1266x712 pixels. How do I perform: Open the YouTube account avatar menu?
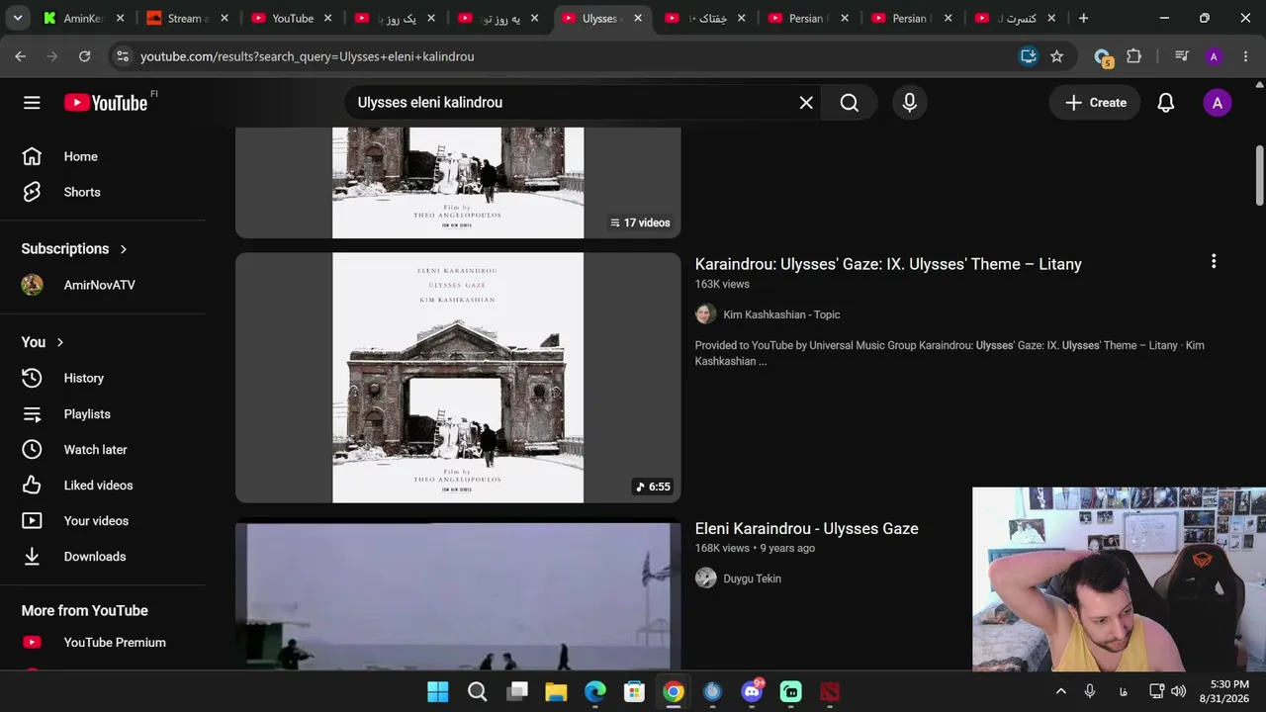tap(1217, 103)
